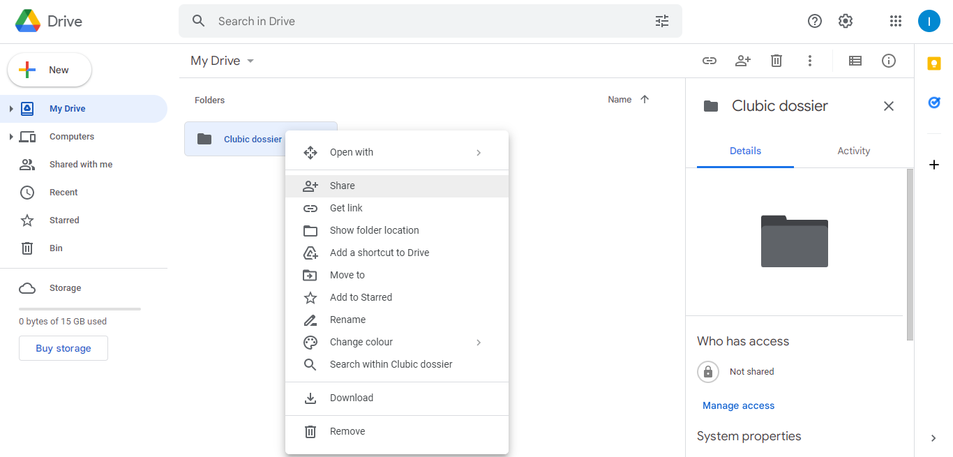The image size is (953, 457).
Task: Choose Remove from context menu
Action: pos(397,431)
